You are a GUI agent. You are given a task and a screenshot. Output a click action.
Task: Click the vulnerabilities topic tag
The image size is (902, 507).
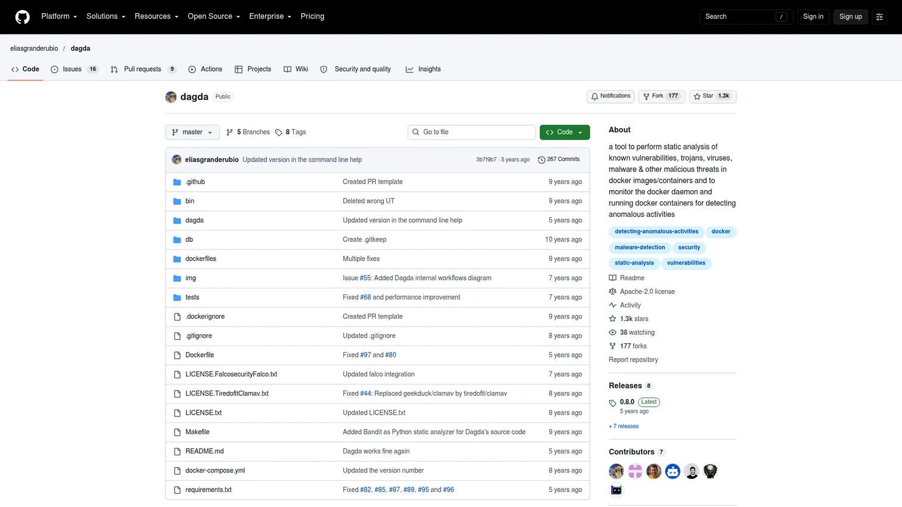(686, 263)
